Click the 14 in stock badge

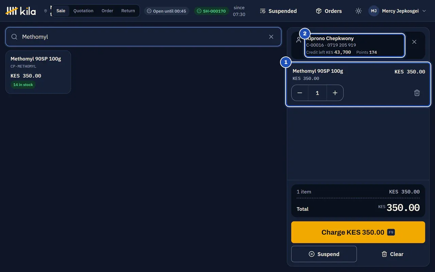coord(23,85)
